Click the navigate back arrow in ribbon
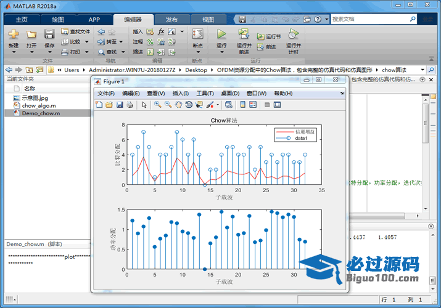Image resolution: width=441 pixels, height=308 pixels. pyautogui.click(x=101, y=32)
